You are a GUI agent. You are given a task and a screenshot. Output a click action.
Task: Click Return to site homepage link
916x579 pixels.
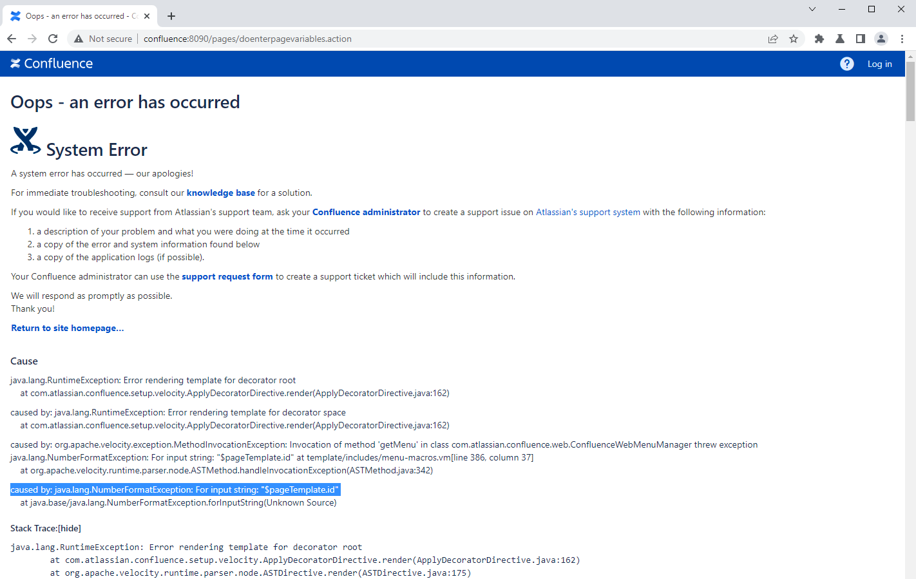[x=67, y=328]
